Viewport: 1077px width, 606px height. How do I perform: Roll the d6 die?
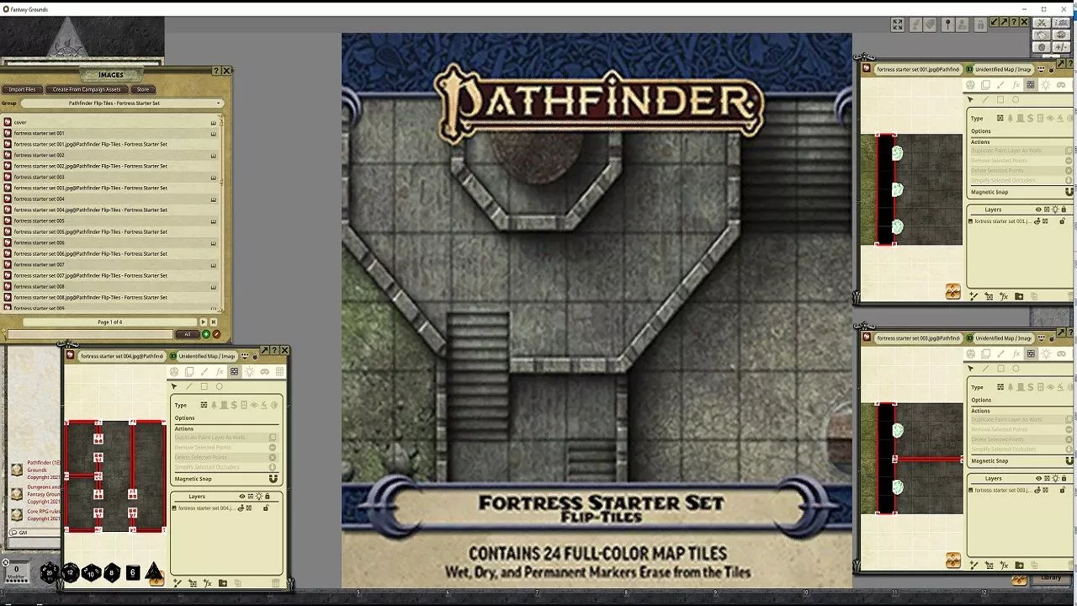click(x=132, y=572)
